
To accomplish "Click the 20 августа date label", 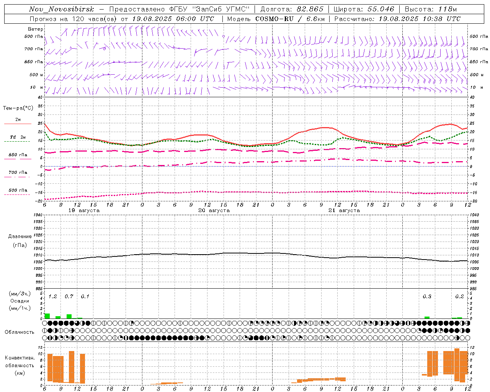I will [214, 211].
